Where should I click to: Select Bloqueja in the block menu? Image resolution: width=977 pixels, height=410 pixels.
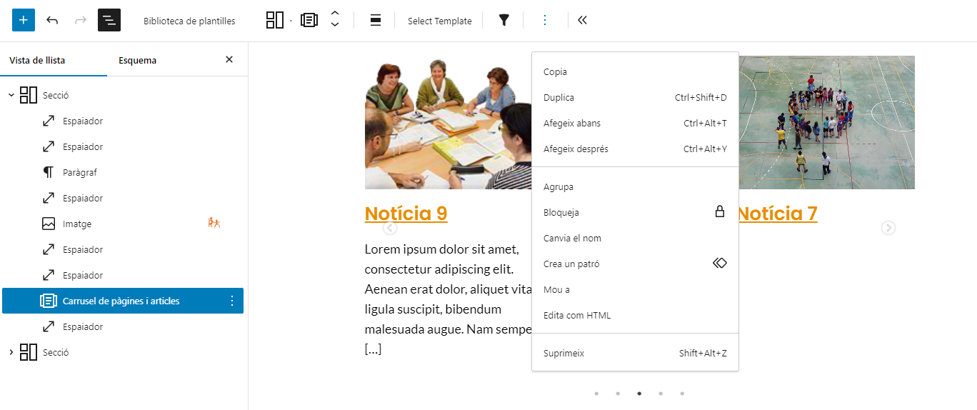click(x=561, y=213)
